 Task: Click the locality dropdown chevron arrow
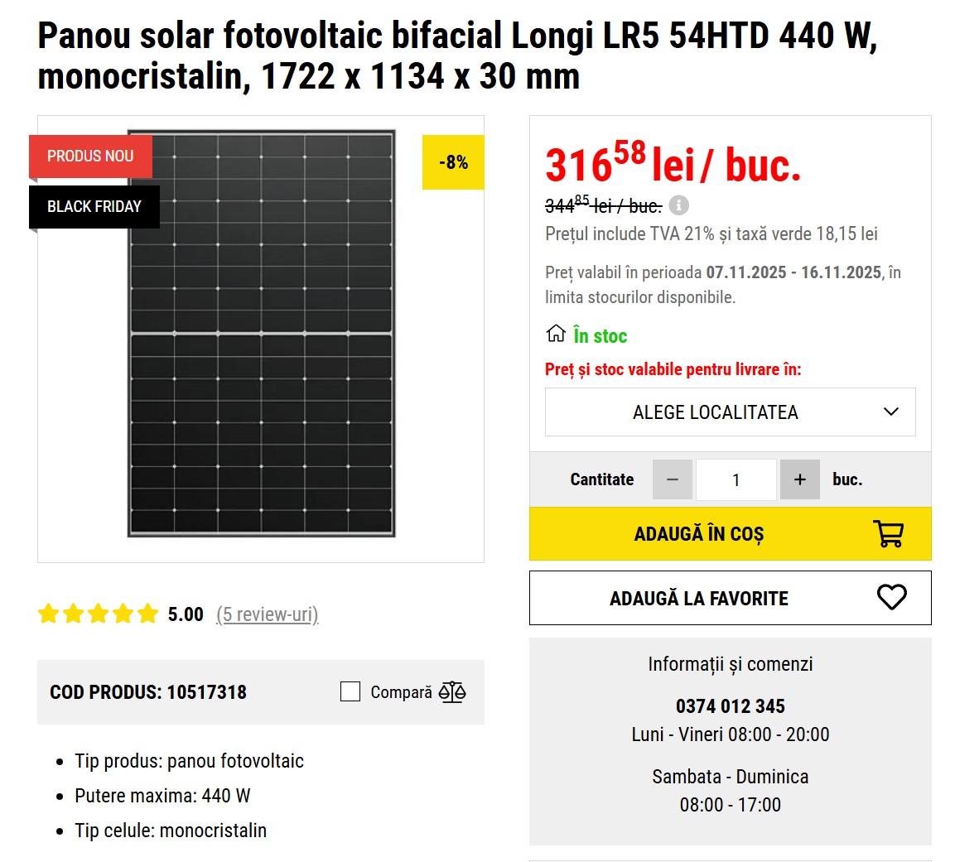click(x=891, y=412)
